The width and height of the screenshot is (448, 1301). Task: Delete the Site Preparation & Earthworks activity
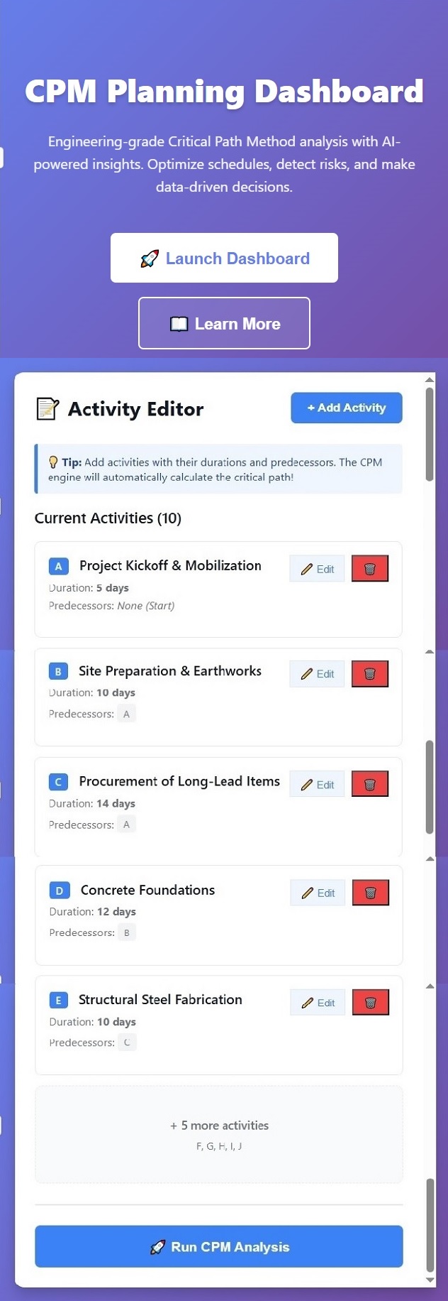coord(370,674)
